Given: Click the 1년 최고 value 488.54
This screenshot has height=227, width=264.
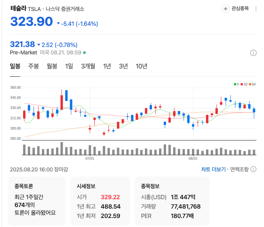Looking at the screenshot, I should (x=110, y=207).
